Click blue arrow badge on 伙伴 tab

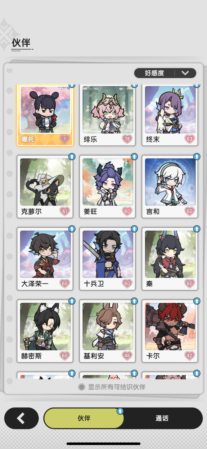point(120,411)
